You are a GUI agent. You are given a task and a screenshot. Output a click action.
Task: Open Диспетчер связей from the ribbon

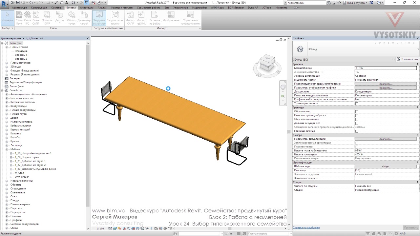(84, 18)
